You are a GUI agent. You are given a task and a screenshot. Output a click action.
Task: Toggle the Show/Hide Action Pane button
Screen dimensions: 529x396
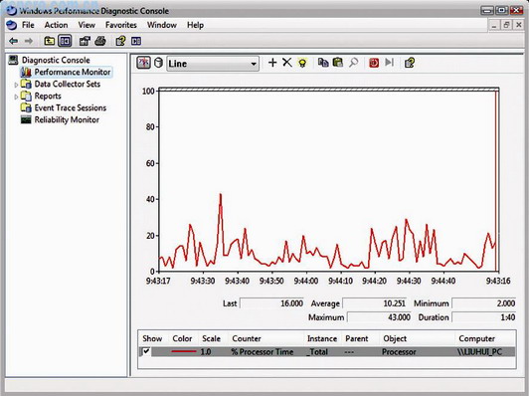click(x=136, y=41)
